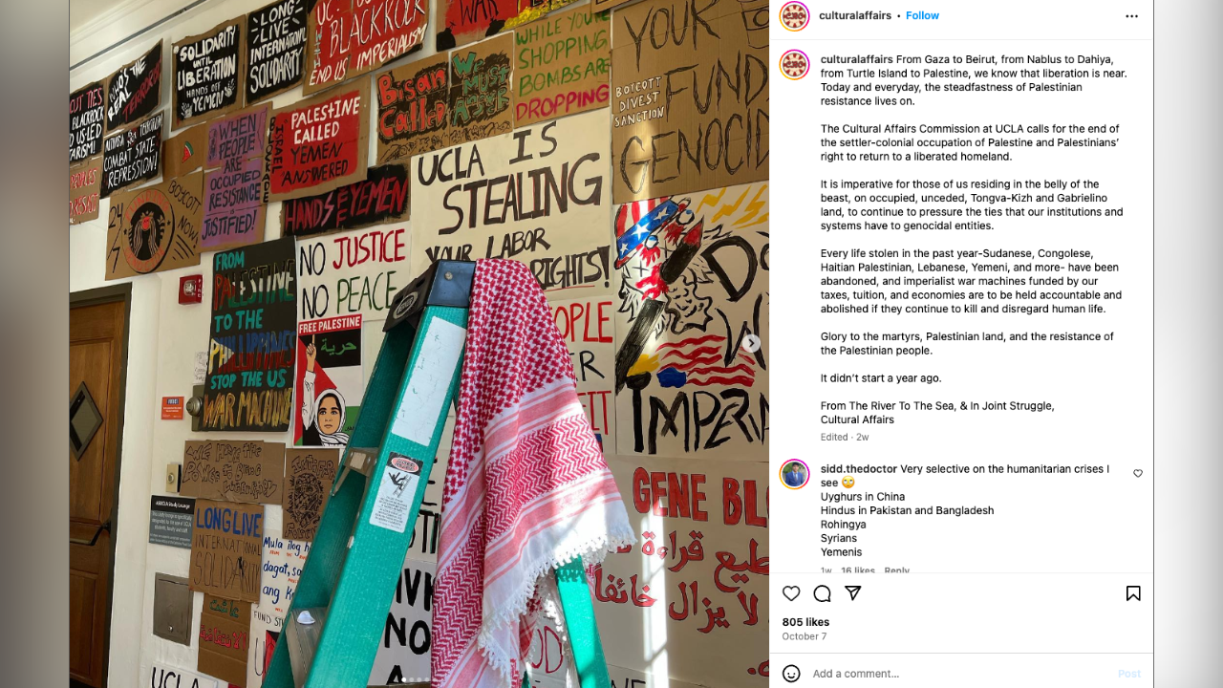Like sidd.thedoctor's comment with small heart
The image size is (1223, 688).
pyautogui.click(x=1138, y=474)
